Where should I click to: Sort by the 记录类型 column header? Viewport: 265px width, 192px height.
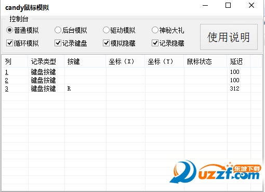pos(46,61)
